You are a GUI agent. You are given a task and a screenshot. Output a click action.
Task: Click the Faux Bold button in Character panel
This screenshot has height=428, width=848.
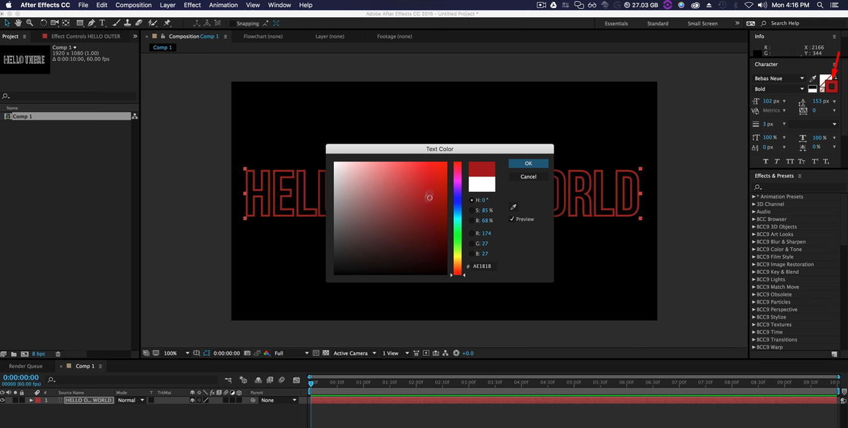pyautogui.click(x=767, y=161)
